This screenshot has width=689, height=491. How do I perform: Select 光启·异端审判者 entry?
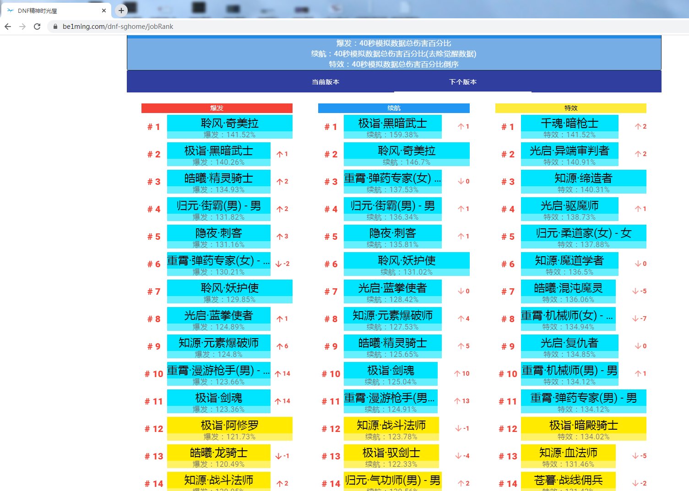click(569, 151)
